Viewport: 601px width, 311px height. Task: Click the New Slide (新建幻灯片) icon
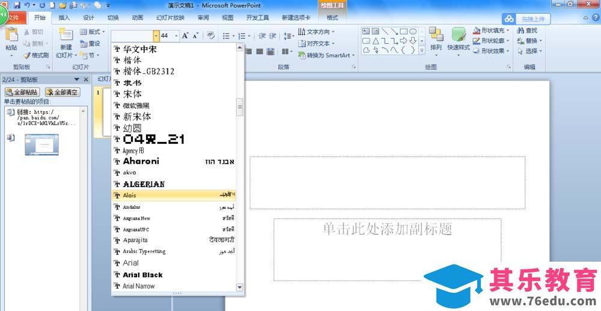(x=66, y=34)
